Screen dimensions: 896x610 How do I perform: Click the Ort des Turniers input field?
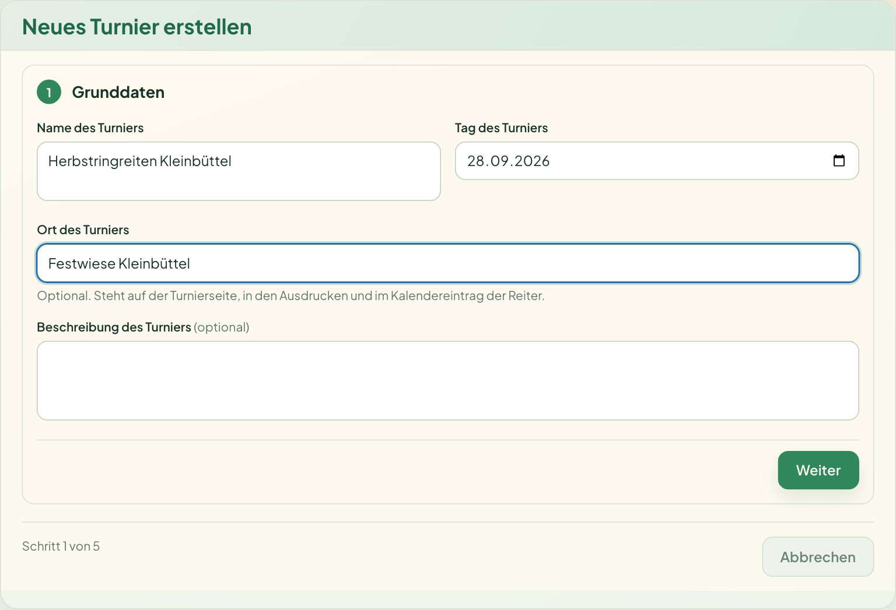[x=448, y=263]
